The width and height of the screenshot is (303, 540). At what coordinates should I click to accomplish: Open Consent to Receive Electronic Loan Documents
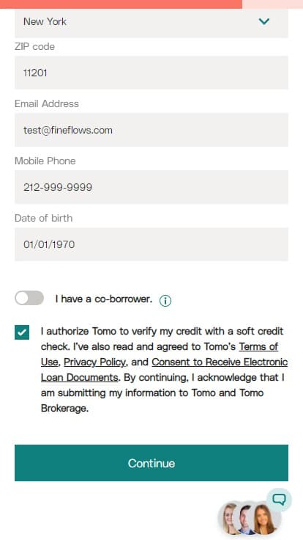tap(164, 370)
